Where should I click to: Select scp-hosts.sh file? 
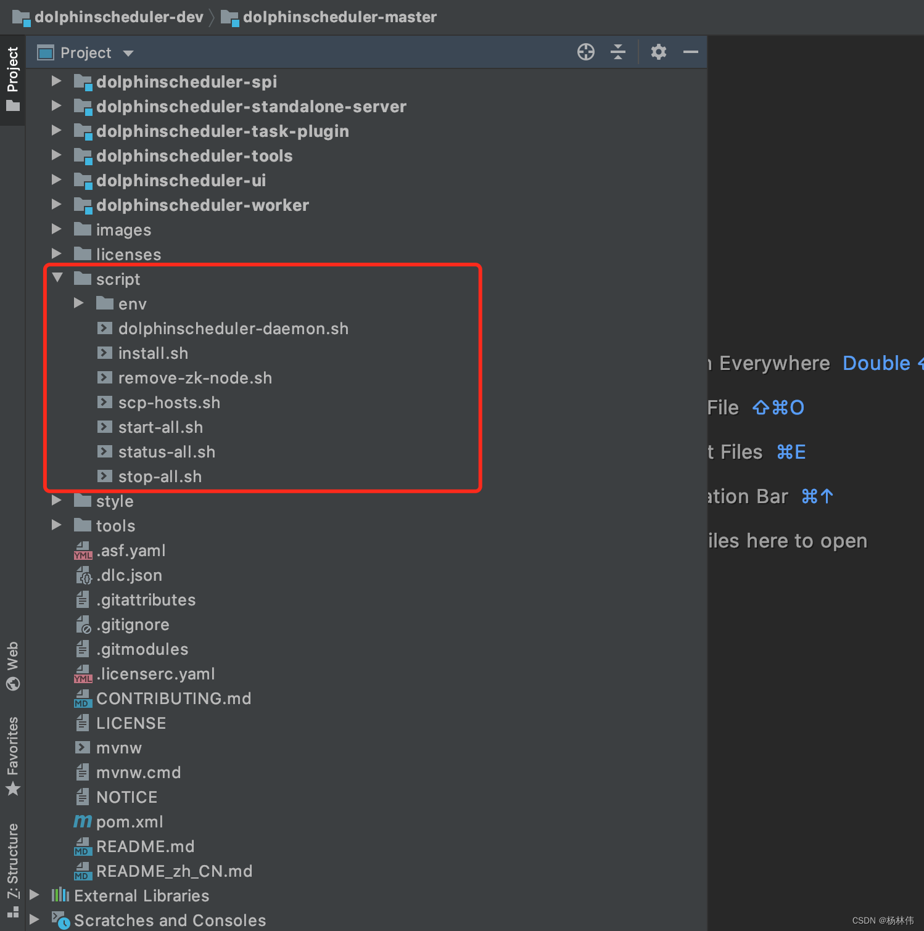click(169, 403)
